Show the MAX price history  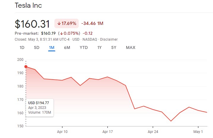(130, 47)
